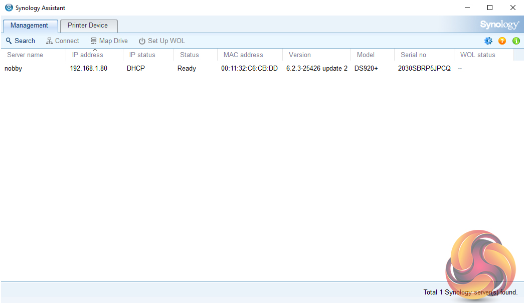Sort by IP status column header

coord(148,55)
